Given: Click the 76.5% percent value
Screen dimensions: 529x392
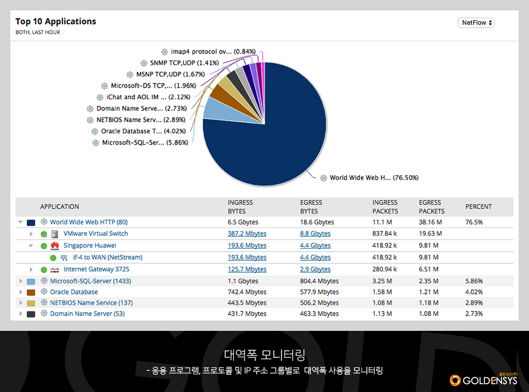Looking at the screenshot, I should pyautogui.click(x=474, y=222).
